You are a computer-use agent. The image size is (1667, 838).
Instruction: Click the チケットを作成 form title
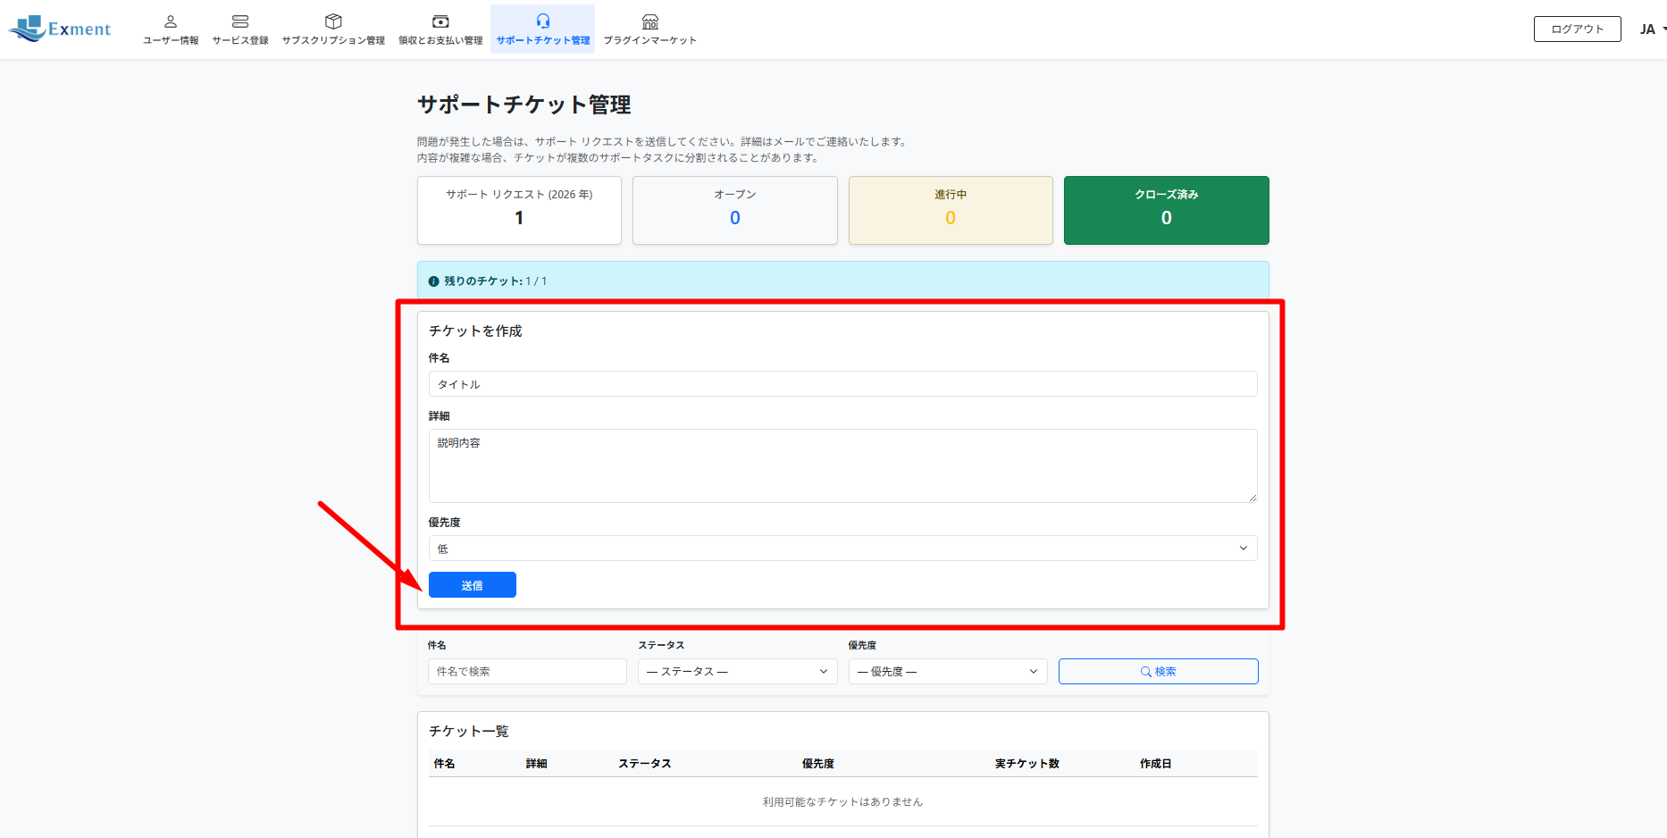[475, 331]
